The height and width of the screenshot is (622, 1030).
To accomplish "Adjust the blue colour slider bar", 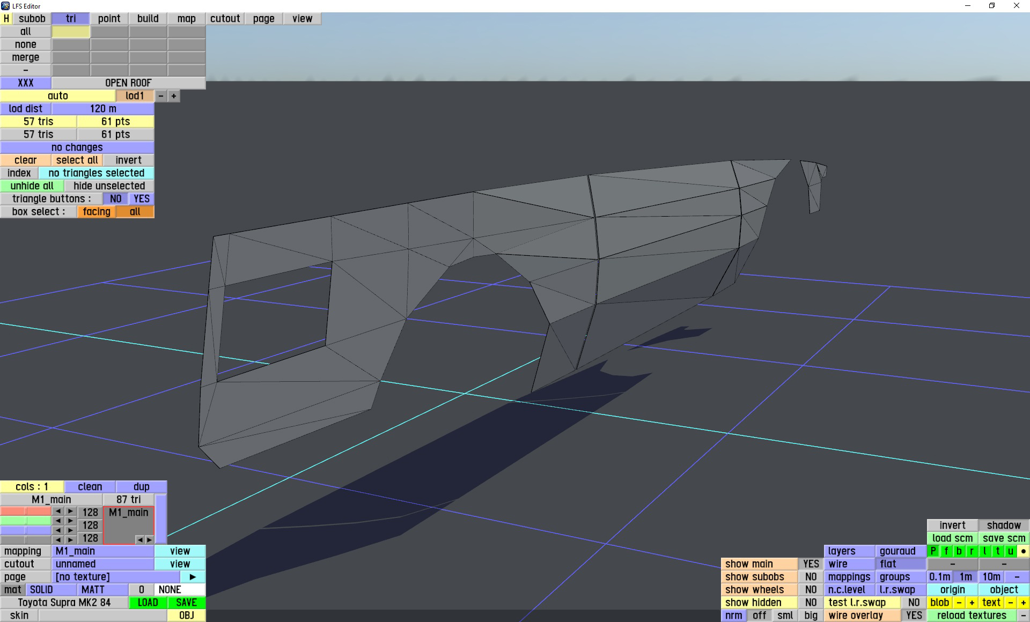I will click(26, 530).
